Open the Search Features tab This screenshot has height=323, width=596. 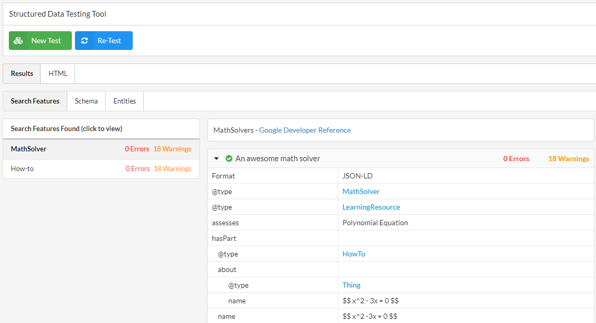click(35, 101)
